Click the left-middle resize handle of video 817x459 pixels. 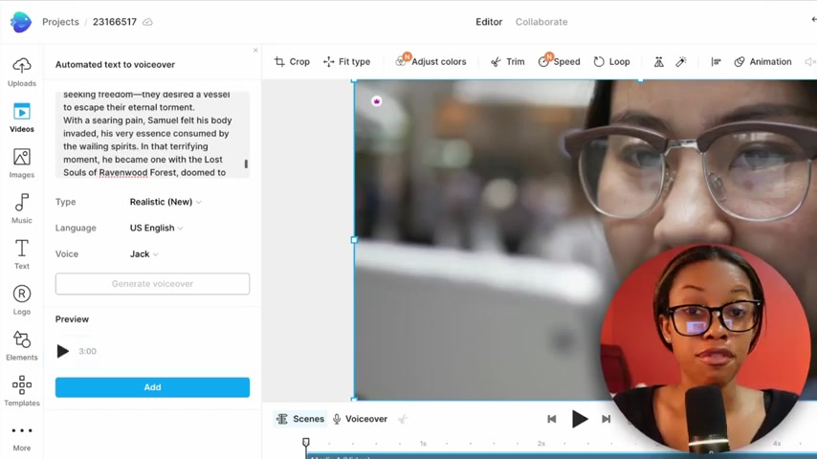354,240
